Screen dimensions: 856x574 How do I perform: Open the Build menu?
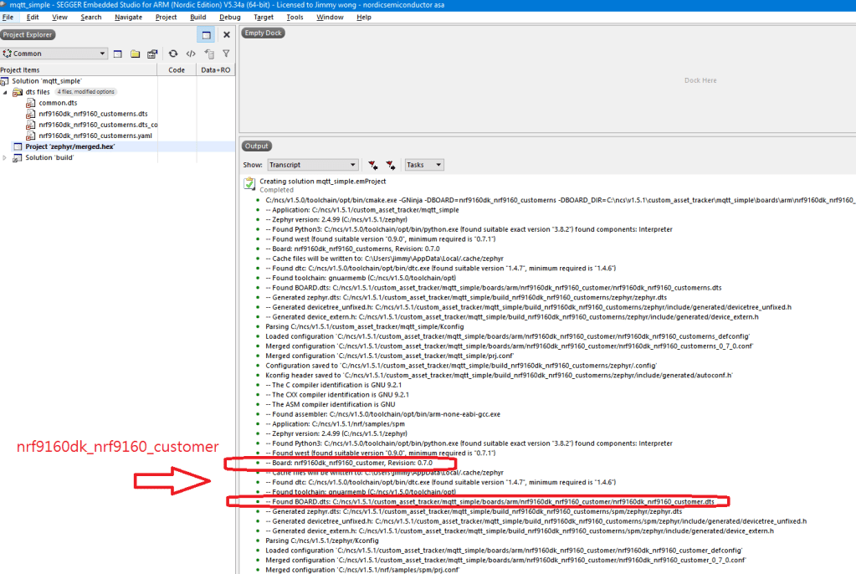point(197,17)
